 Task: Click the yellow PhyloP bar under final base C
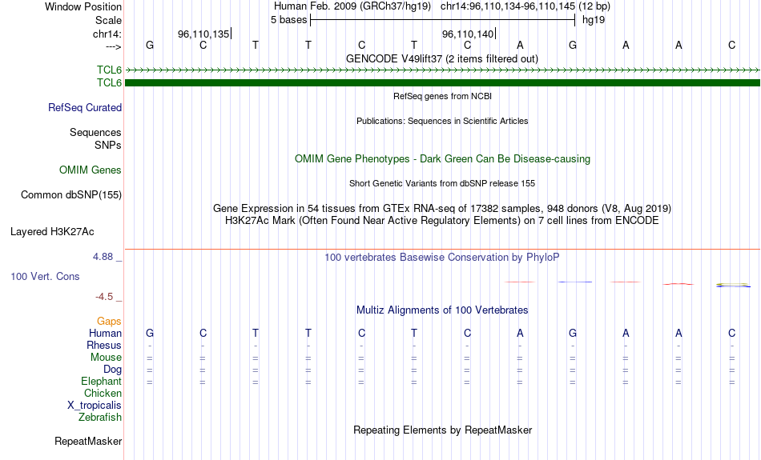pyautogui.click(x=732, y=284)
